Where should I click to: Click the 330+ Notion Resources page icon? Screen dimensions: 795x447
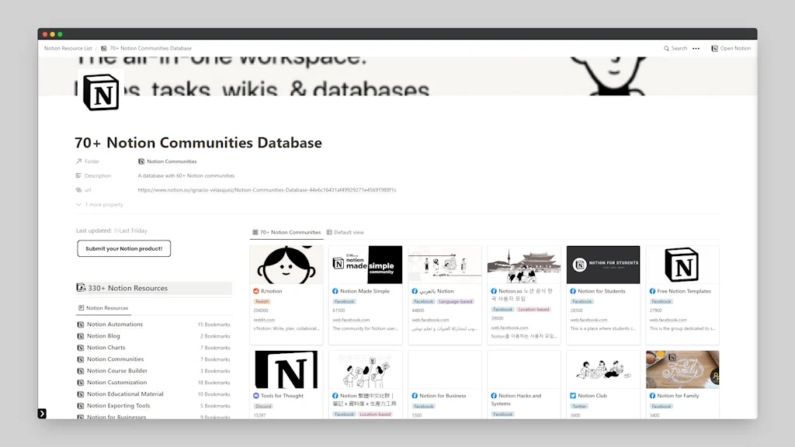pos(82,288)
